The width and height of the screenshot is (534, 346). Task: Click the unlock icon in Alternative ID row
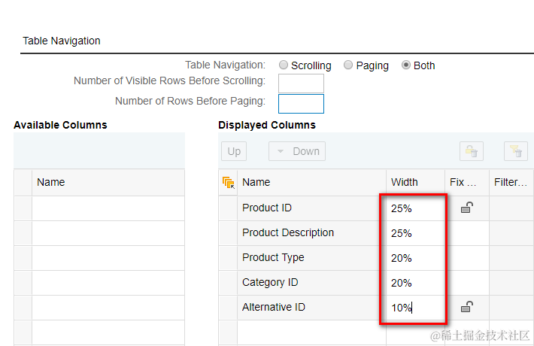click(466, 306)
